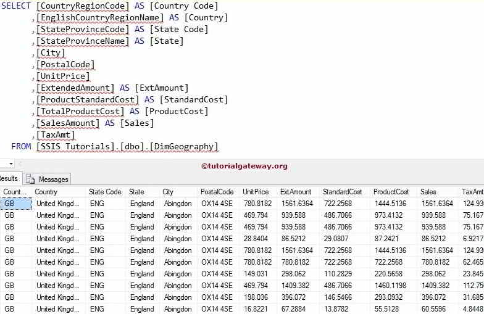Select the StandardCost column header
484x314 pixels.
pos(342,192)
